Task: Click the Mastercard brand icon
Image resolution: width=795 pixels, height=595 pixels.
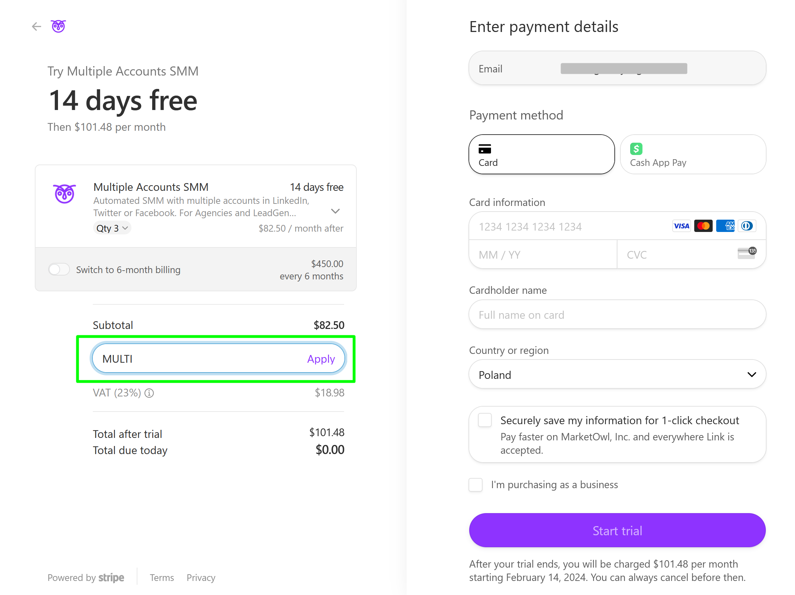Action: [x=703, y=226]
